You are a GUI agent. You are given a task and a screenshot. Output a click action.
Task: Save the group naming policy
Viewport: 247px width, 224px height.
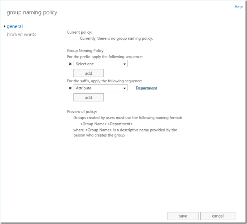click(x=183, y=216)
